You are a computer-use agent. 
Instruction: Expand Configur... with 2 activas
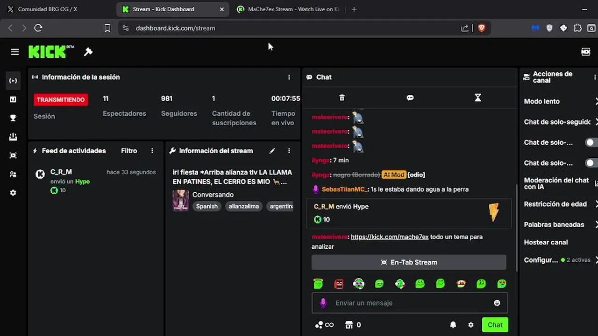coord(560,260)
